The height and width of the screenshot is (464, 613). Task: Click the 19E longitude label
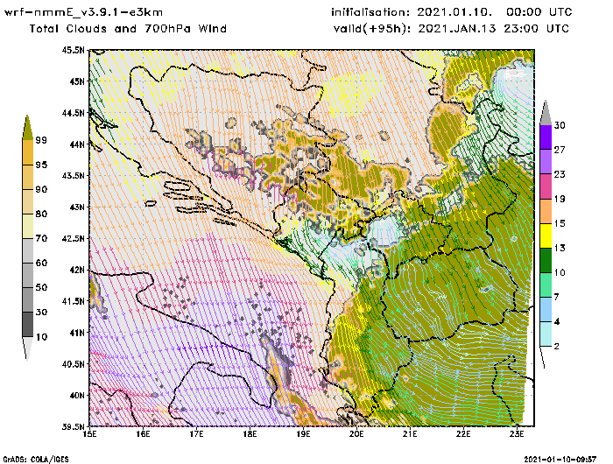(x=303, y=434)
